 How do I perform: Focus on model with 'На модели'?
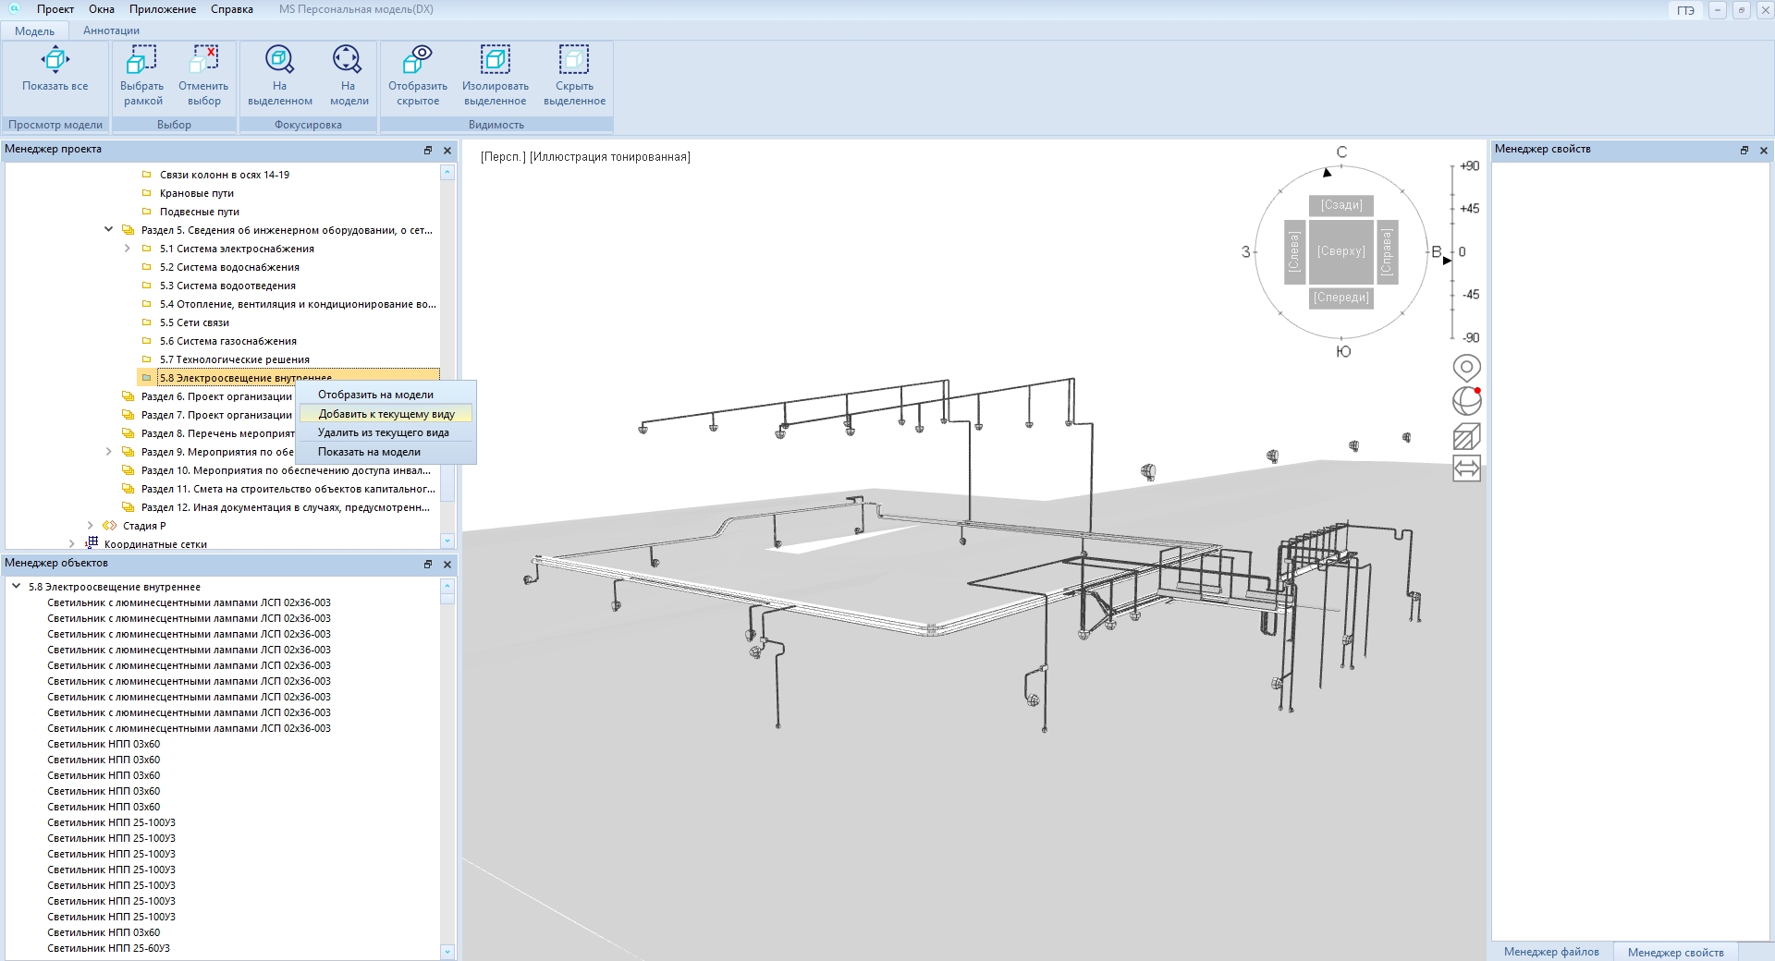pyautogui.click(x=348, y=61)
